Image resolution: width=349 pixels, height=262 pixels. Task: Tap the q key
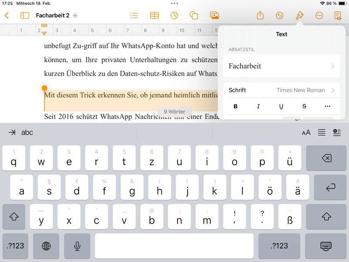tap(14, 158)
